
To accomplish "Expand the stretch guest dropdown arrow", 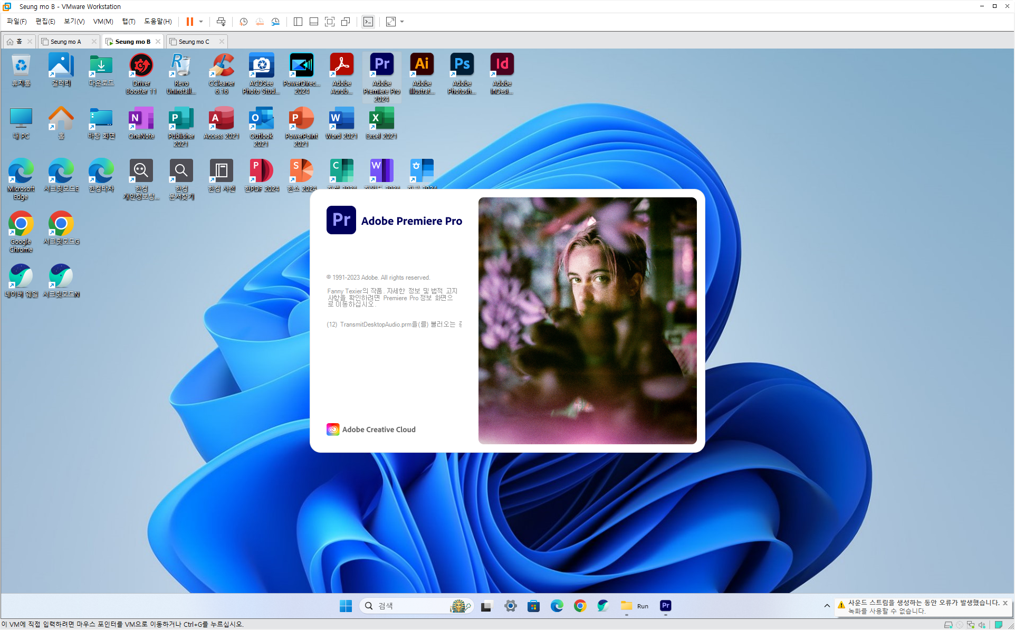I will pyautogui.click(x=402, y=22).
